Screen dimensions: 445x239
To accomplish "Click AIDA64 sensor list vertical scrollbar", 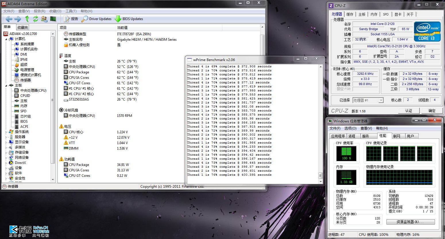I will pos(262,103).
